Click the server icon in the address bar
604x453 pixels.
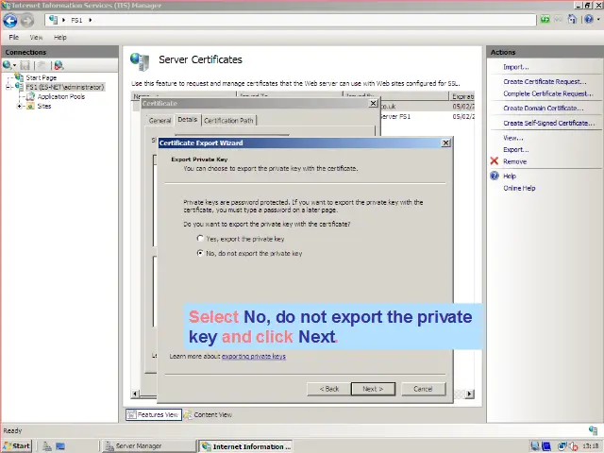(x=53, y=20)
